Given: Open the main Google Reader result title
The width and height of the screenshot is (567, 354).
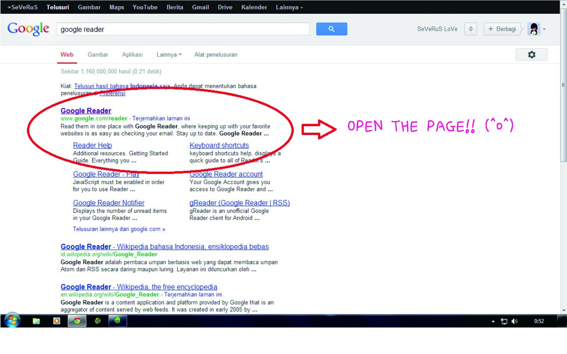Looking at the screenshot, I should pos(86,111).
